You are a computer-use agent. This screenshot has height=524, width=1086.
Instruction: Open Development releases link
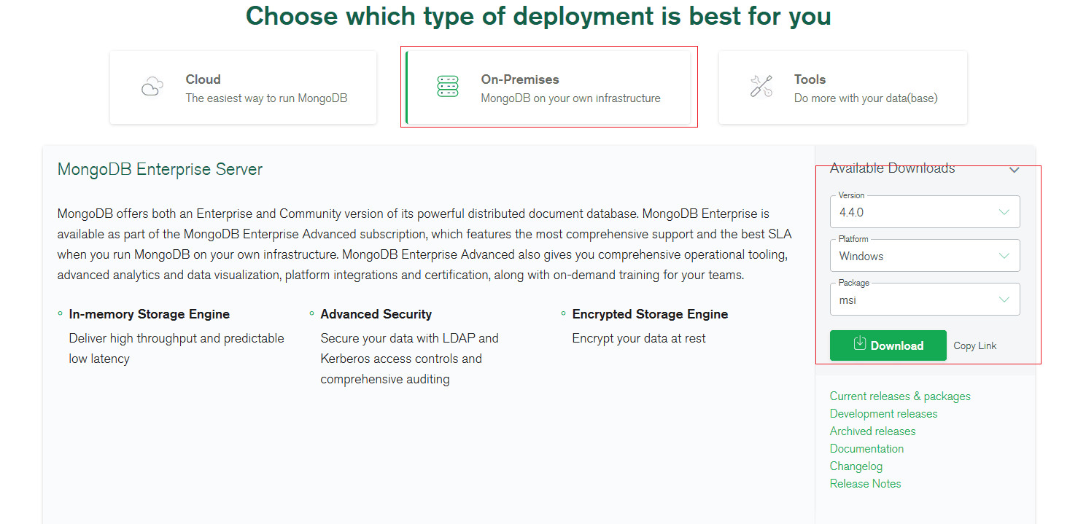[x=884, y=414]
